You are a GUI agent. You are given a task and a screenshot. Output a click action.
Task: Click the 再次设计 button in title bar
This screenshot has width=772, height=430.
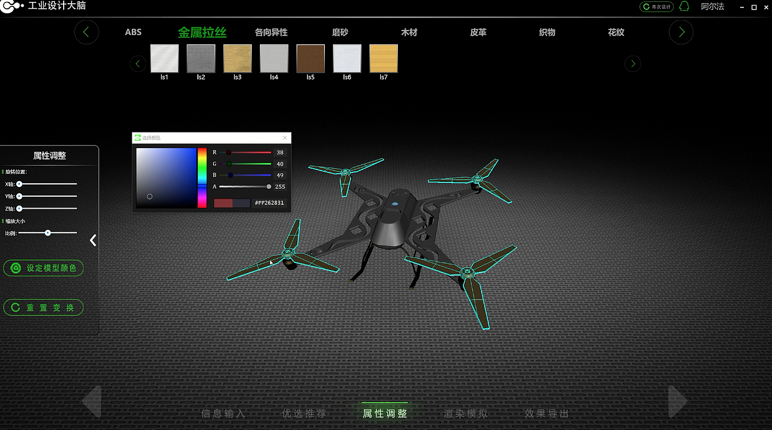tap(657, 7)
